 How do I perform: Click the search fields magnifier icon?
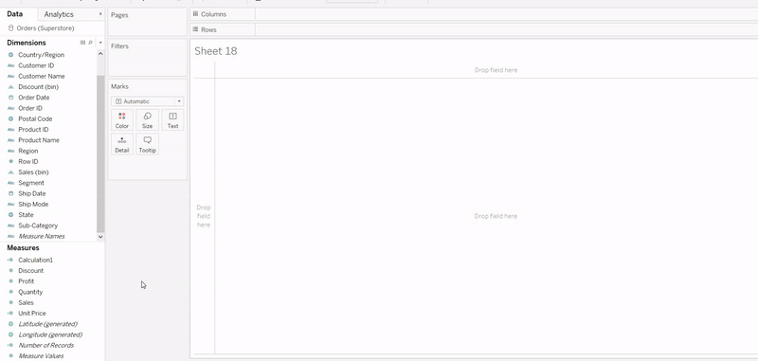pyautogui.click(x=90, y=43)
